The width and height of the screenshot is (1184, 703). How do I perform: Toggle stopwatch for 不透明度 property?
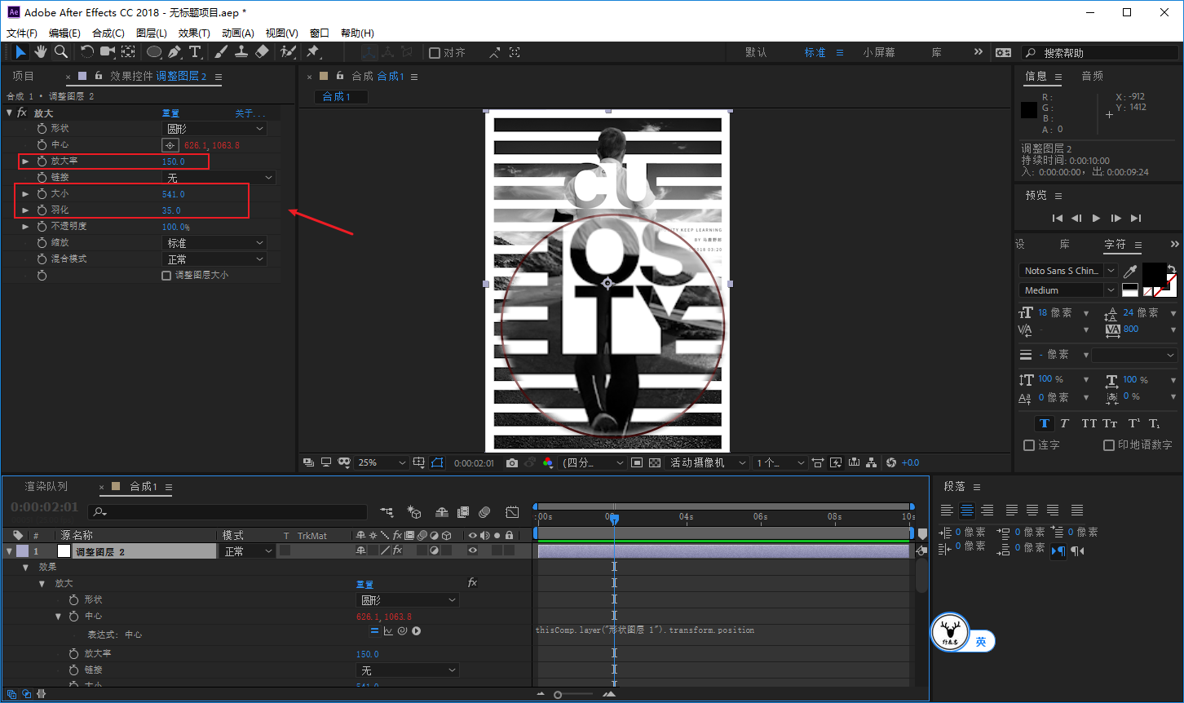coord(42,227)
